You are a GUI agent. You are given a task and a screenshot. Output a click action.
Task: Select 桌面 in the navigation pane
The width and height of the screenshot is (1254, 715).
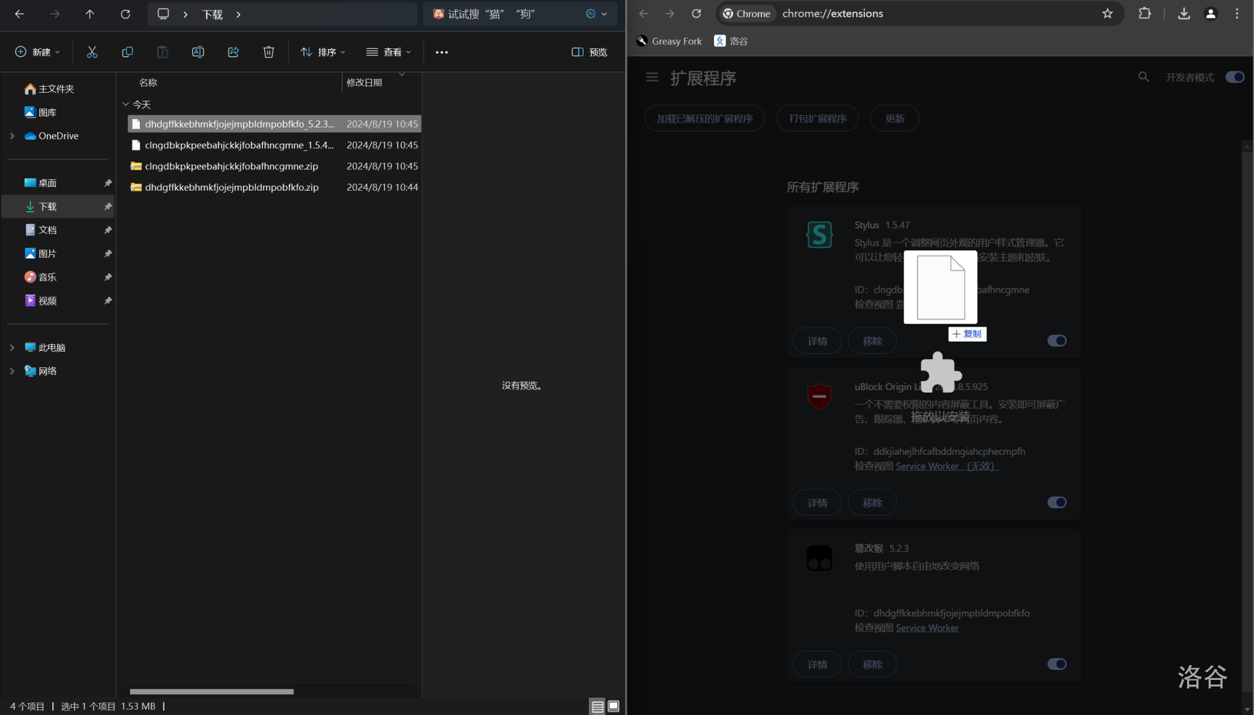48,183
